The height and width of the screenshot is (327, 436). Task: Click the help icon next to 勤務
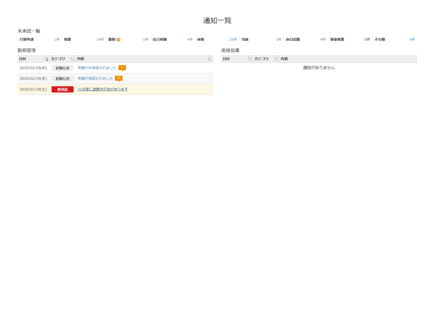(118, 40)
